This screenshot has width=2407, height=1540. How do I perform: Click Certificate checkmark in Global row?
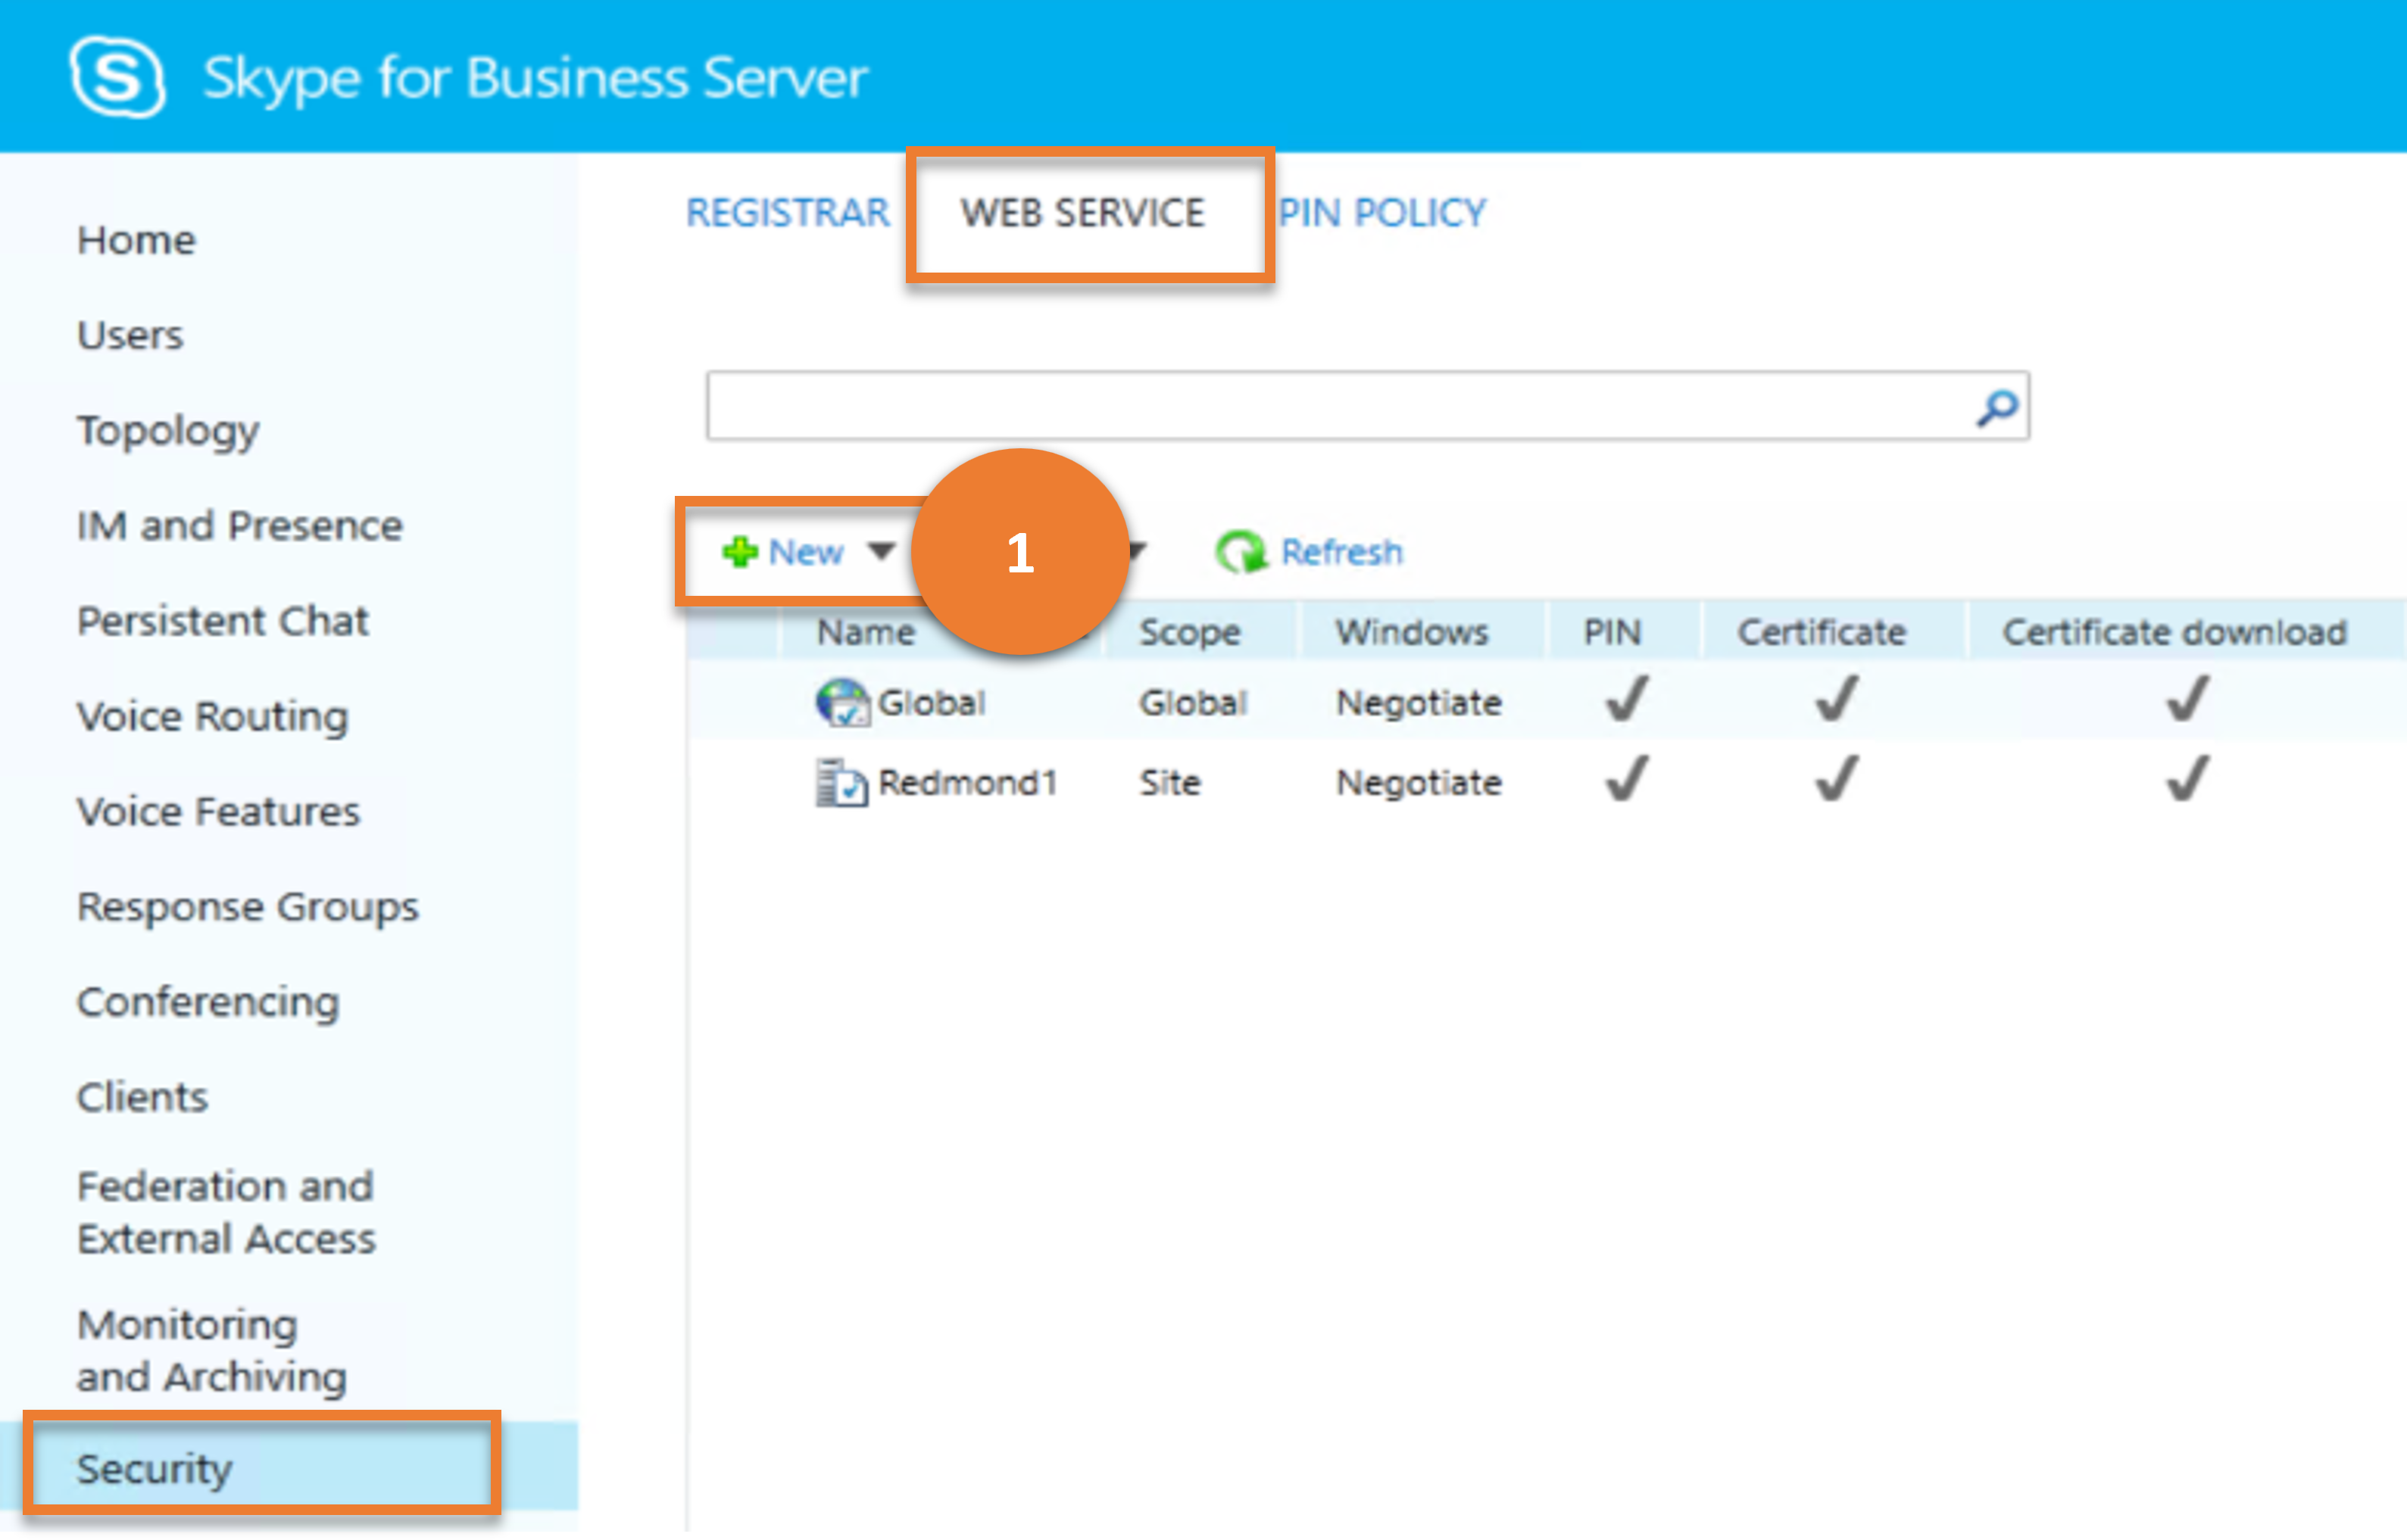point(1837,699)
